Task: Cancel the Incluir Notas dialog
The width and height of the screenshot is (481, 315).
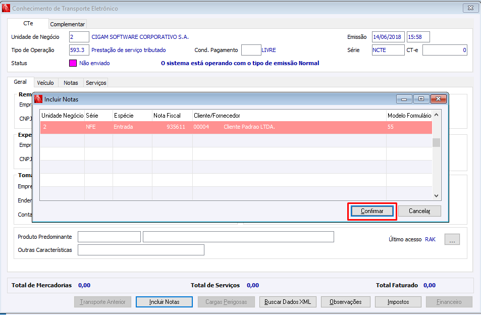Action: (419, 211)
